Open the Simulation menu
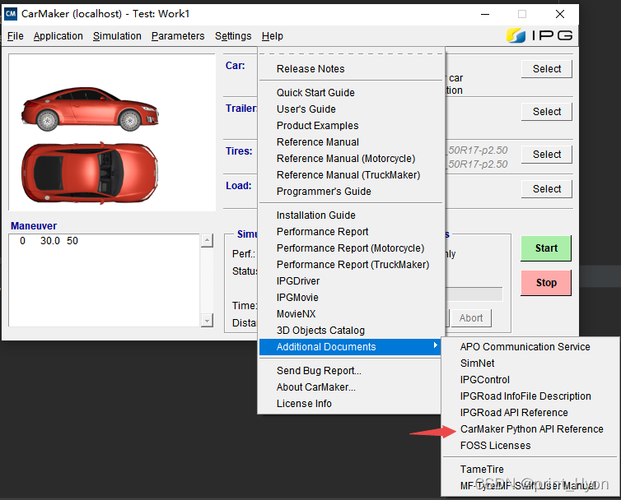The image size is (621, 500). click(117, 36)
